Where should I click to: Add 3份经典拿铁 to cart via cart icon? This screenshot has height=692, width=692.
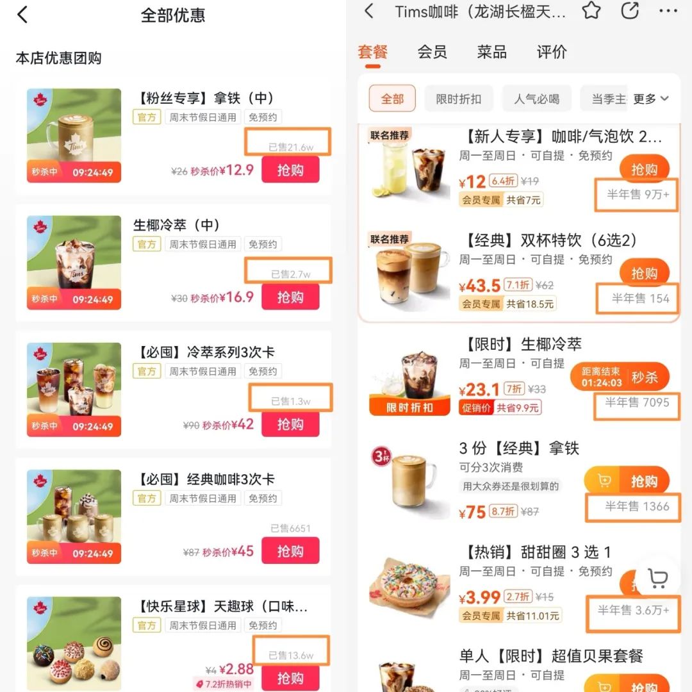(603, 481)
